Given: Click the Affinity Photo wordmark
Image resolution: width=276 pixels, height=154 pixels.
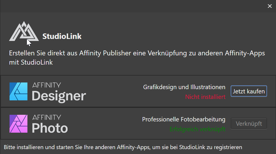Looking at the screenshot, I should click(x=50, y=124).
